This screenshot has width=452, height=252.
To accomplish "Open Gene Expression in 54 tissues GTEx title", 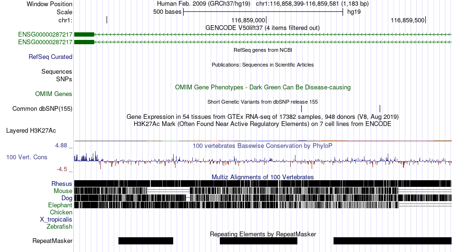I will point(263,116).
